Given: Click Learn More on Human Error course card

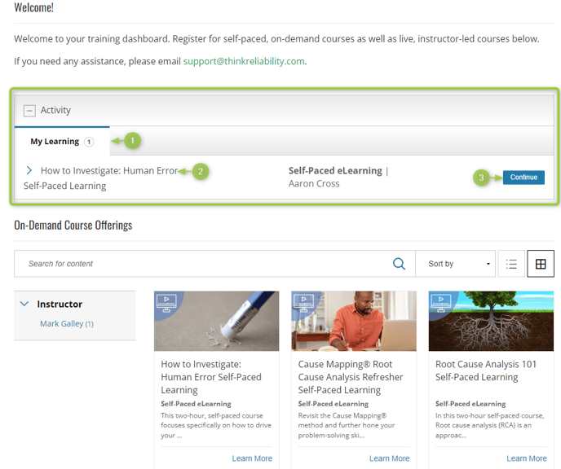Looking at the screenshot, I should tap(252, 458).
